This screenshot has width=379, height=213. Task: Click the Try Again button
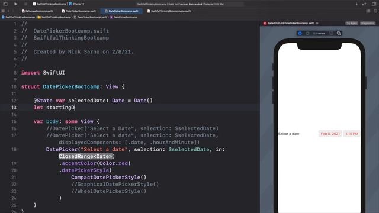[x=351, y=23]
